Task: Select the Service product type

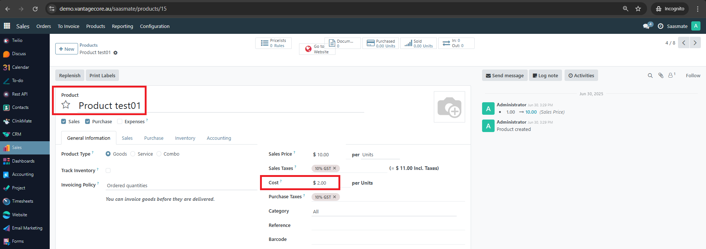Action: [133, 154]
